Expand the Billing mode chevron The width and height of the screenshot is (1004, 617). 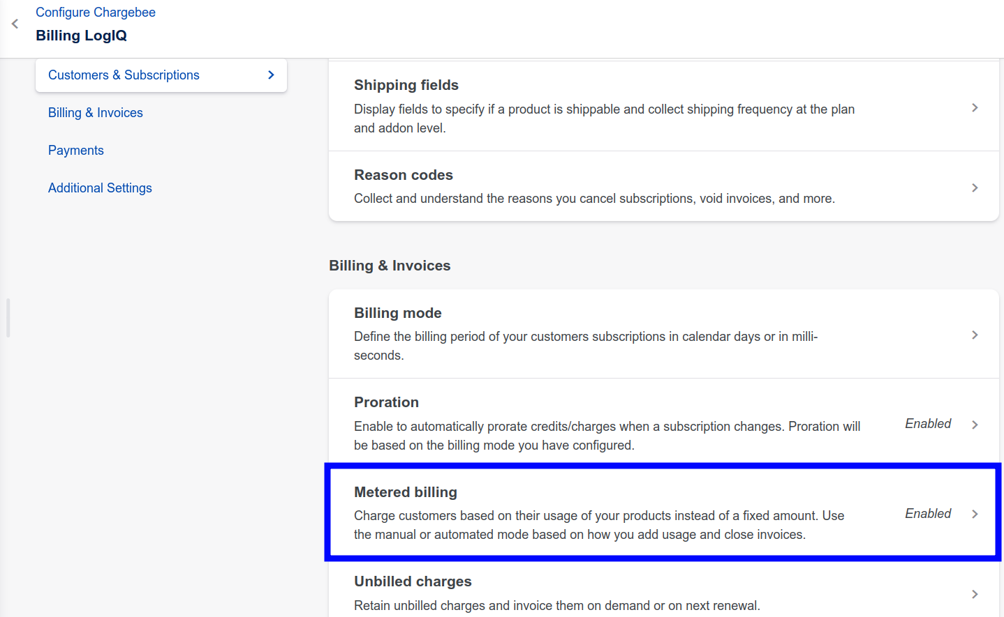click(x=975, y=335)
